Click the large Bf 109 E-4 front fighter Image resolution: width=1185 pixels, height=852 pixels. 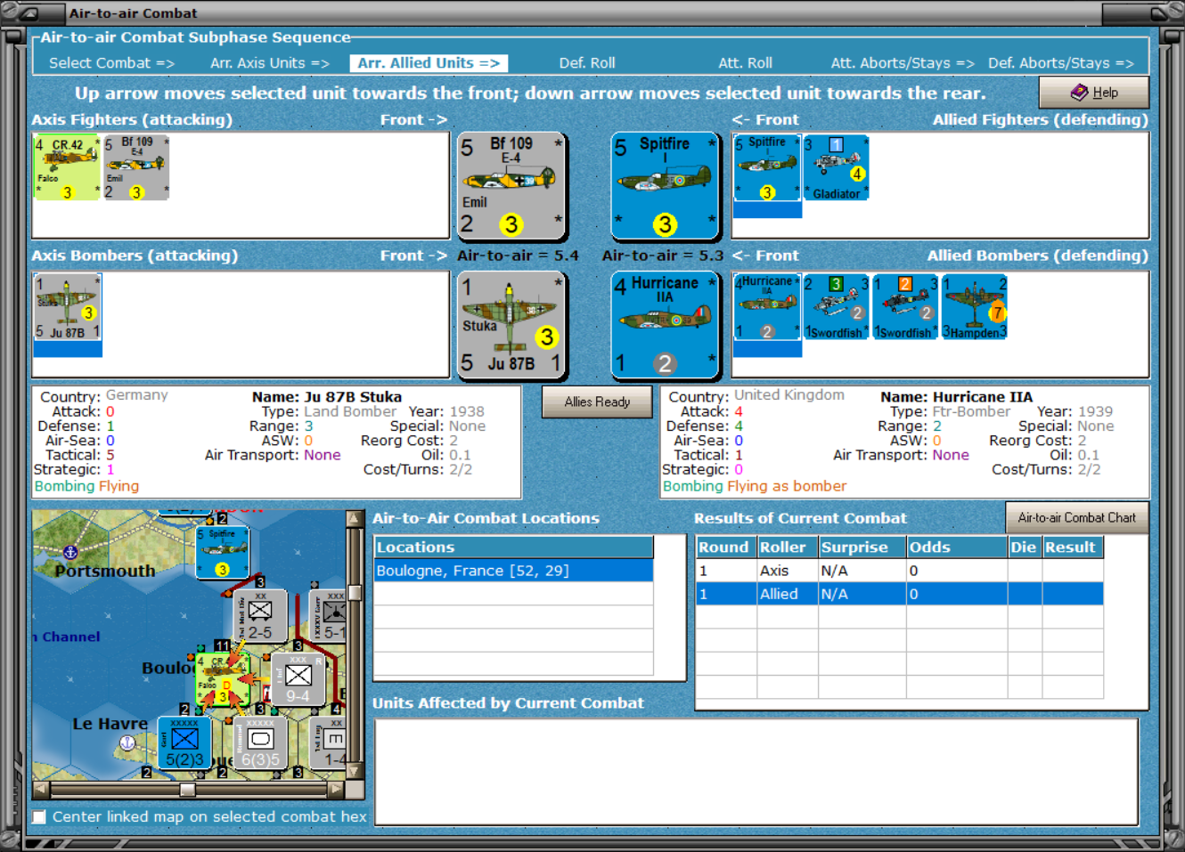[511, 185]
